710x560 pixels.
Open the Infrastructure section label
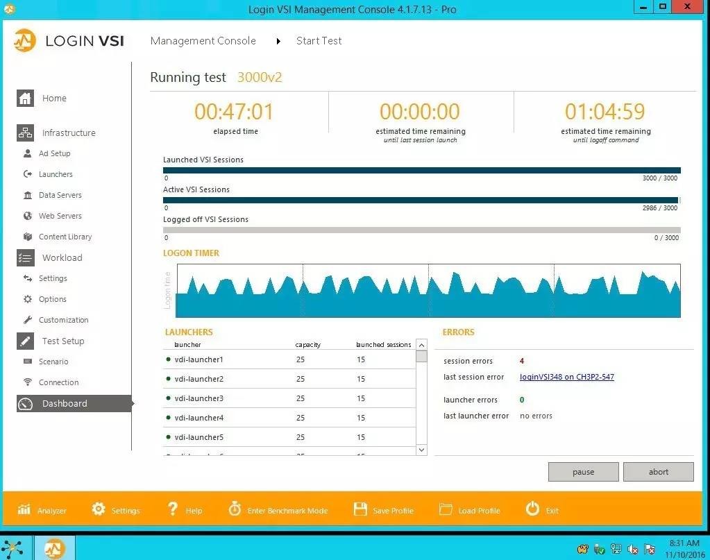[x=69, y=133]
